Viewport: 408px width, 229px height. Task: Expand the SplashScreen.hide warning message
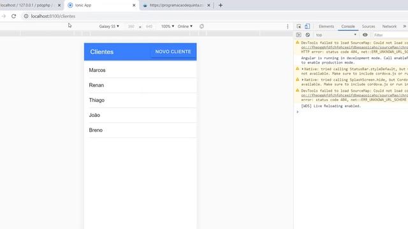pyautogui.click(x=303, y=80)
